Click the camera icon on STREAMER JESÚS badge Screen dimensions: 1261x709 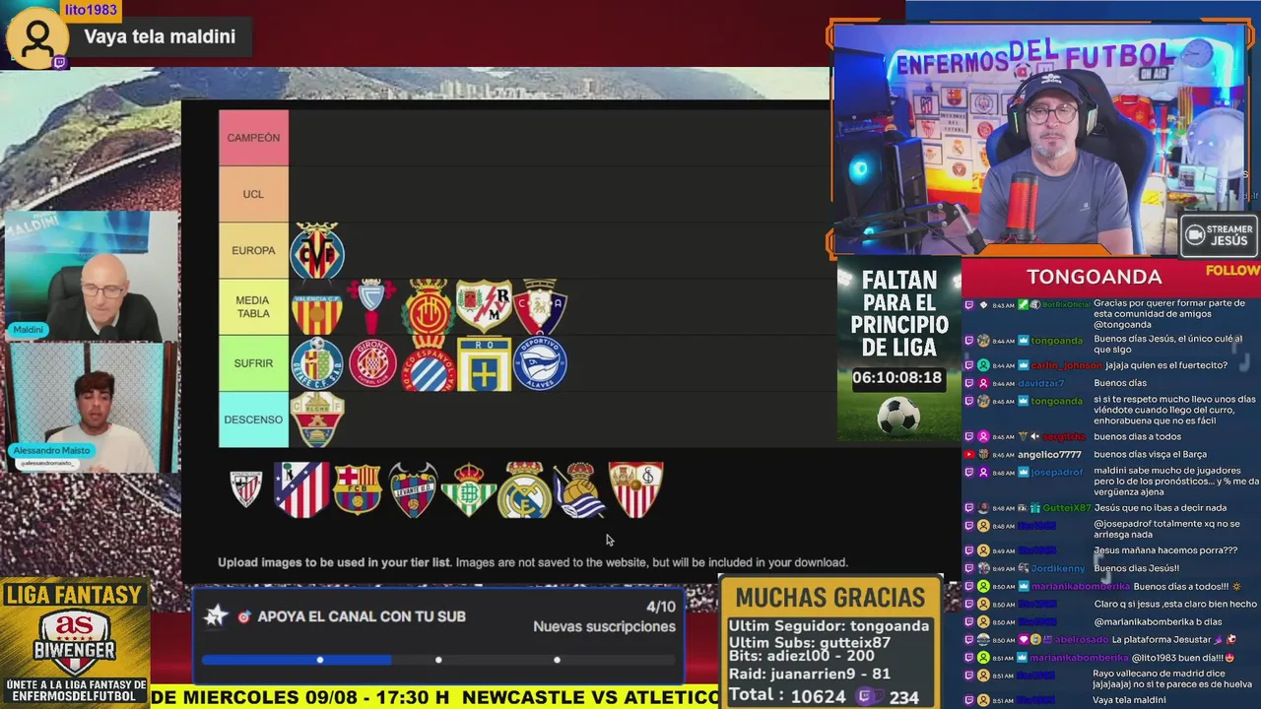pyautogui.click(x=1195, y=235)
